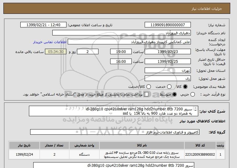Click the تعداد / مقدار column header
The width and height of the screenshot is (237, 168).
click(54, 145)
